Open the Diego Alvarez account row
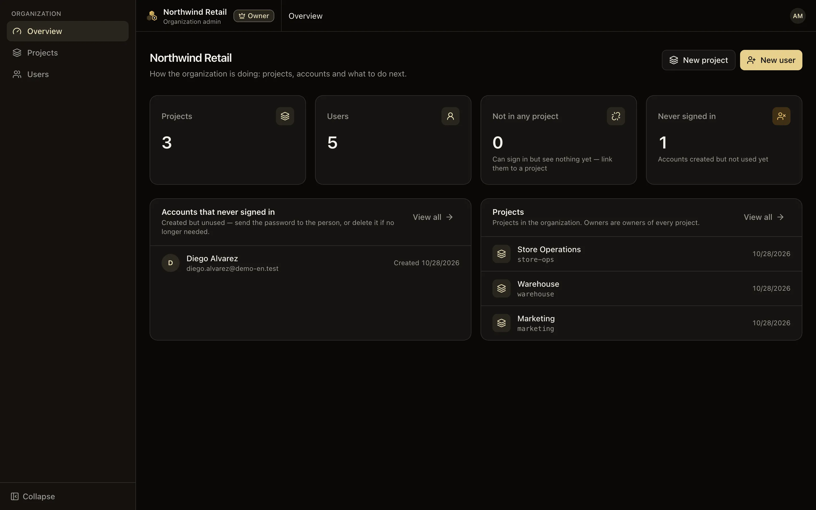The height and width of the screenshot is (510, 816). pyautogui.click(x=310, y=263)
